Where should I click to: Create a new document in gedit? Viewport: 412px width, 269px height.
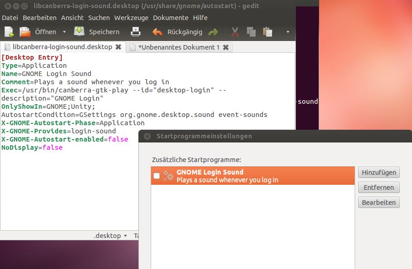9,32
